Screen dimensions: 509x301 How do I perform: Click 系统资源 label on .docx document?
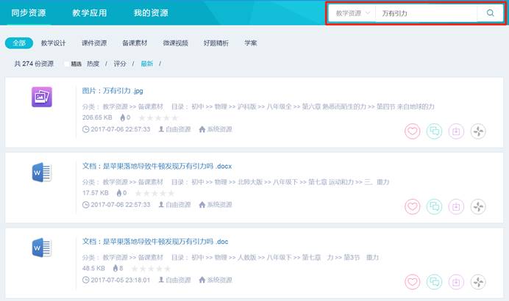[219, 205]
